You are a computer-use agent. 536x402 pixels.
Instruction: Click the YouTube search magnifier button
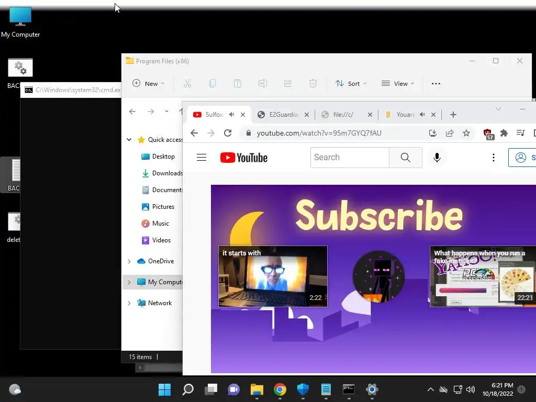[x=406, y=157]
